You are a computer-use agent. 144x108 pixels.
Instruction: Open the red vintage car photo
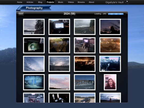coord(34,98)
